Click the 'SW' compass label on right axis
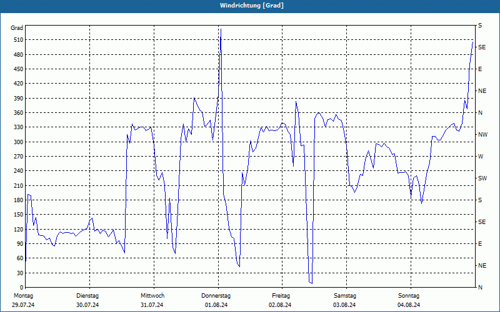 [x=482, y=178]
